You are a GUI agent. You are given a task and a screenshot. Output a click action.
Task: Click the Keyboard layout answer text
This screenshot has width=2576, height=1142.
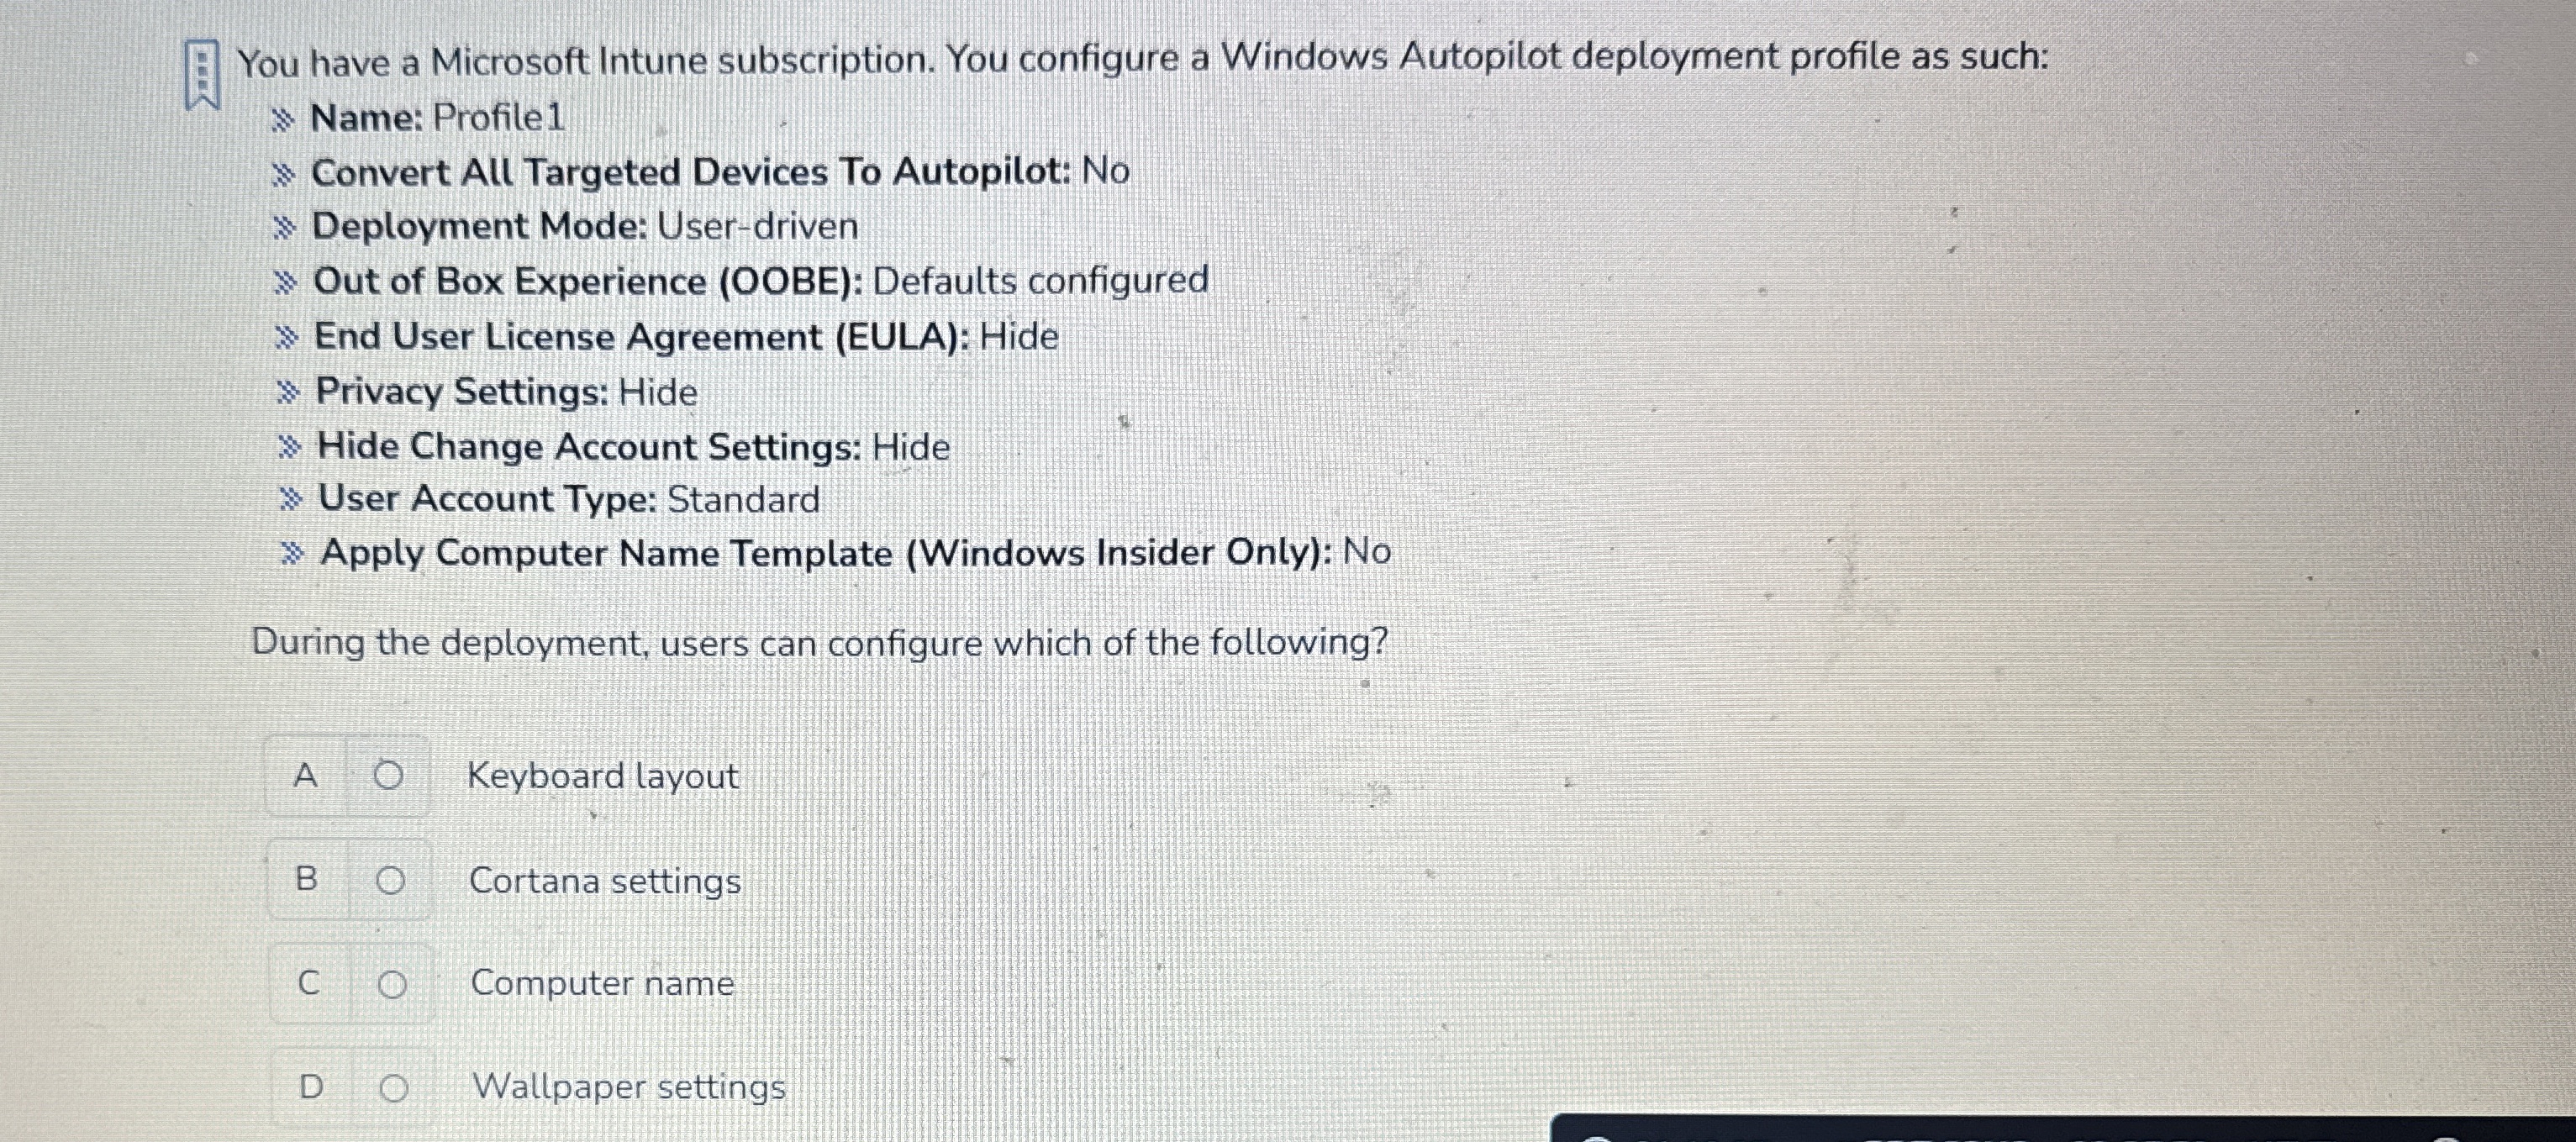(604, 776)
